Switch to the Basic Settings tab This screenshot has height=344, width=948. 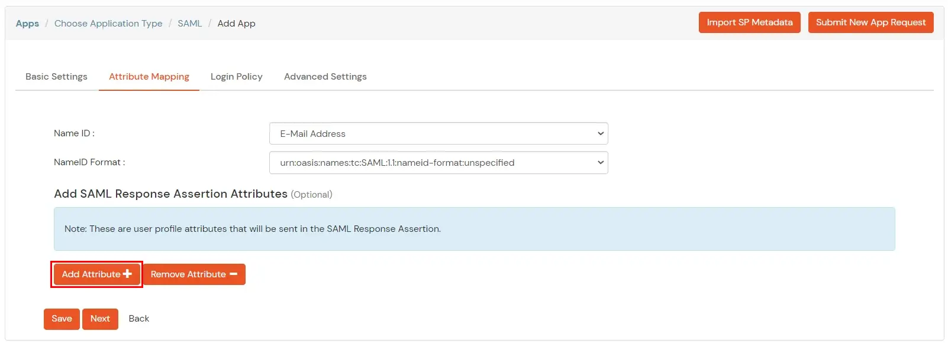tap(56, 77)
